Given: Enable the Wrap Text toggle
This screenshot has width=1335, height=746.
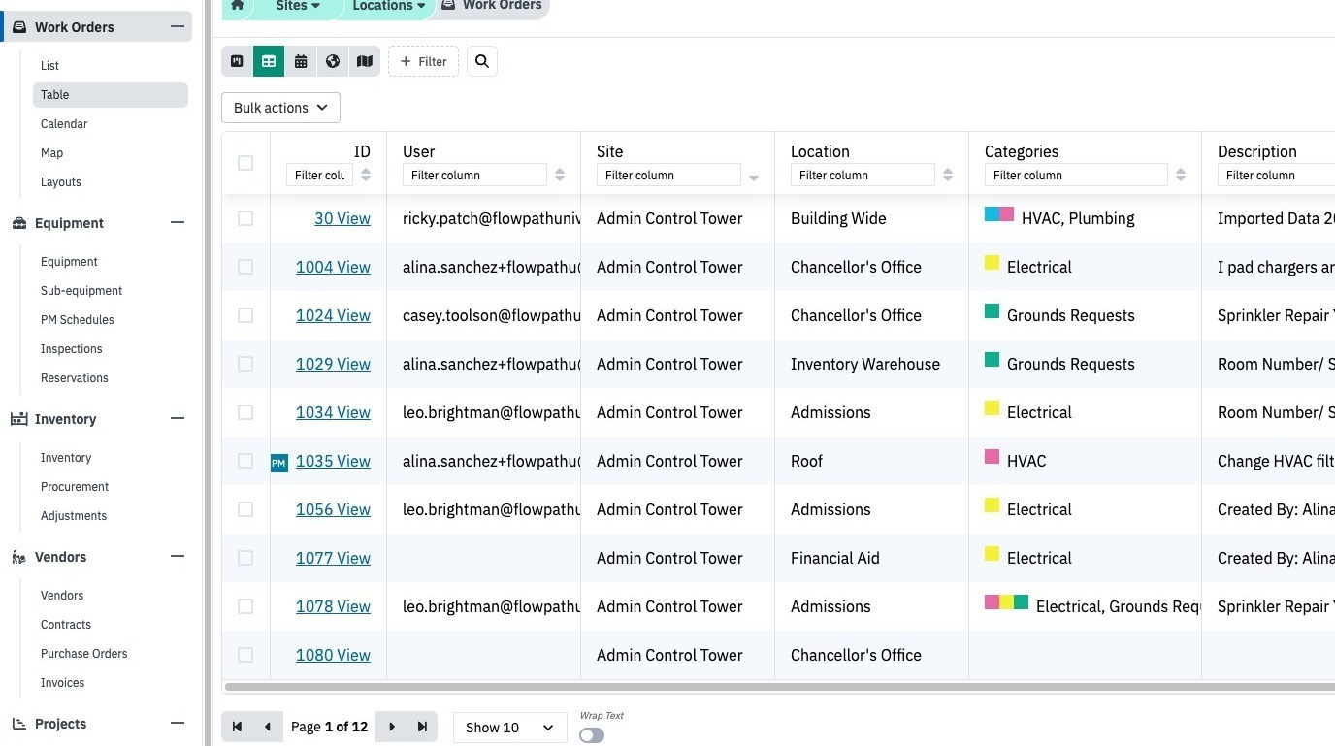Looking at the screenshot, I should (592, 735).
